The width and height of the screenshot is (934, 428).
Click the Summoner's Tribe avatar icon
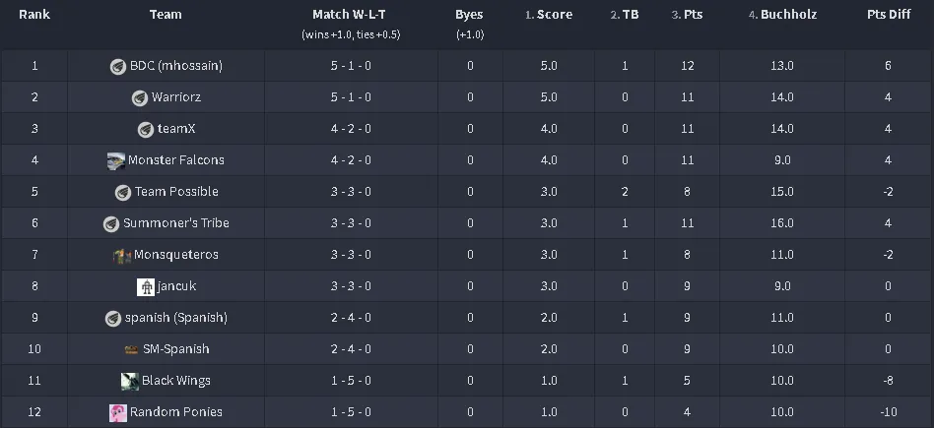(x=110, y=223)
